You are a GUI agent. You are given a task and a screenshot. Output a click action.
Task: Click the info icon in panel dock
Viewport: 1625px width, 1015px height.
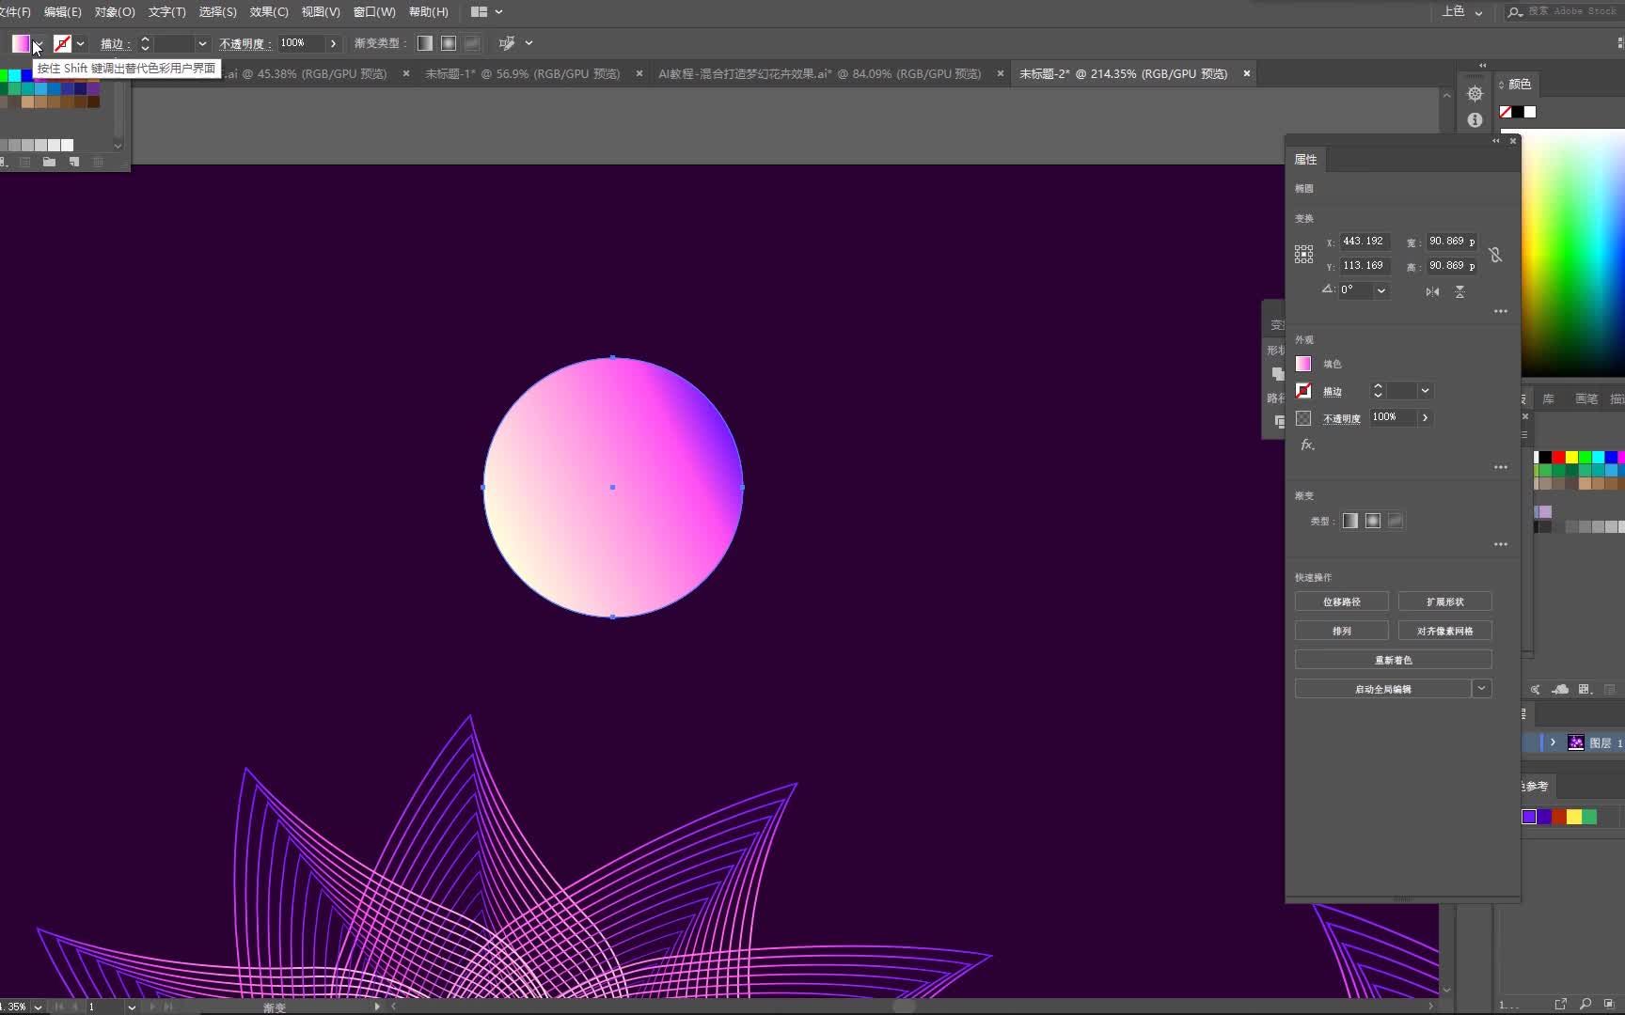1475,120
